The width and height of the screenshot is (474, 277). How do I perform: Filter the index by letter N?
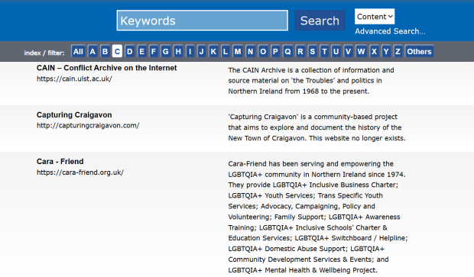pyautogui.click(x=250, y=51)
